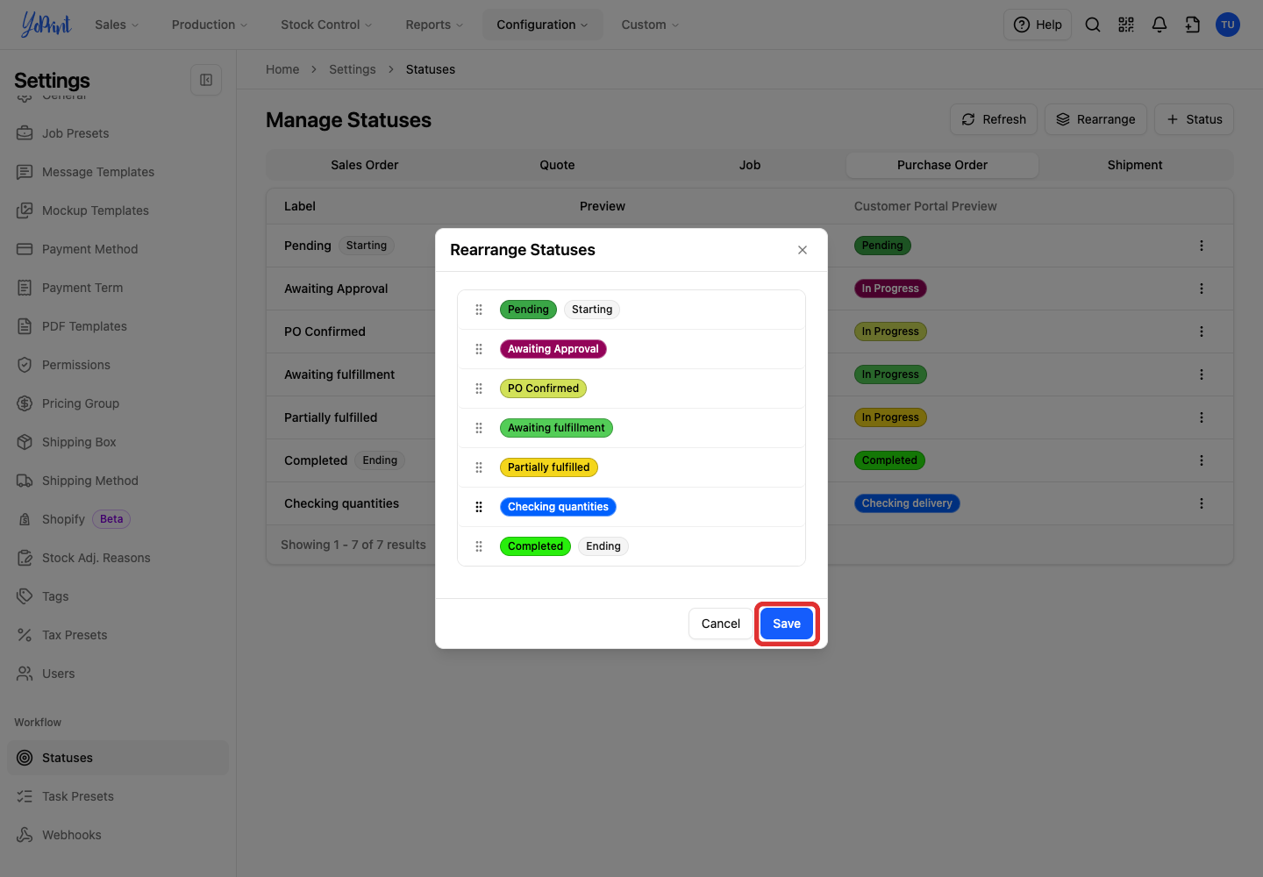This screenshot has width=1263, height=877.
Task: Click the drag handle for Awaiting Approval
Action: 479,349
